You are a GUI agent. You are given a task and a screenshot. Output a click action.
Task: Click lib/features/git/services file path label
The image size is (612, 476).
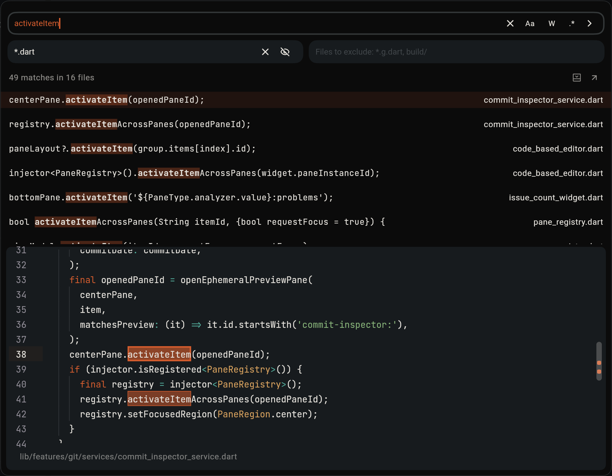tap(128, 457)
